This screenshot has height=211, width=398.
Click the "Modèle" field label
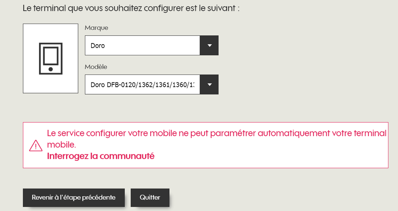[96, 67]
